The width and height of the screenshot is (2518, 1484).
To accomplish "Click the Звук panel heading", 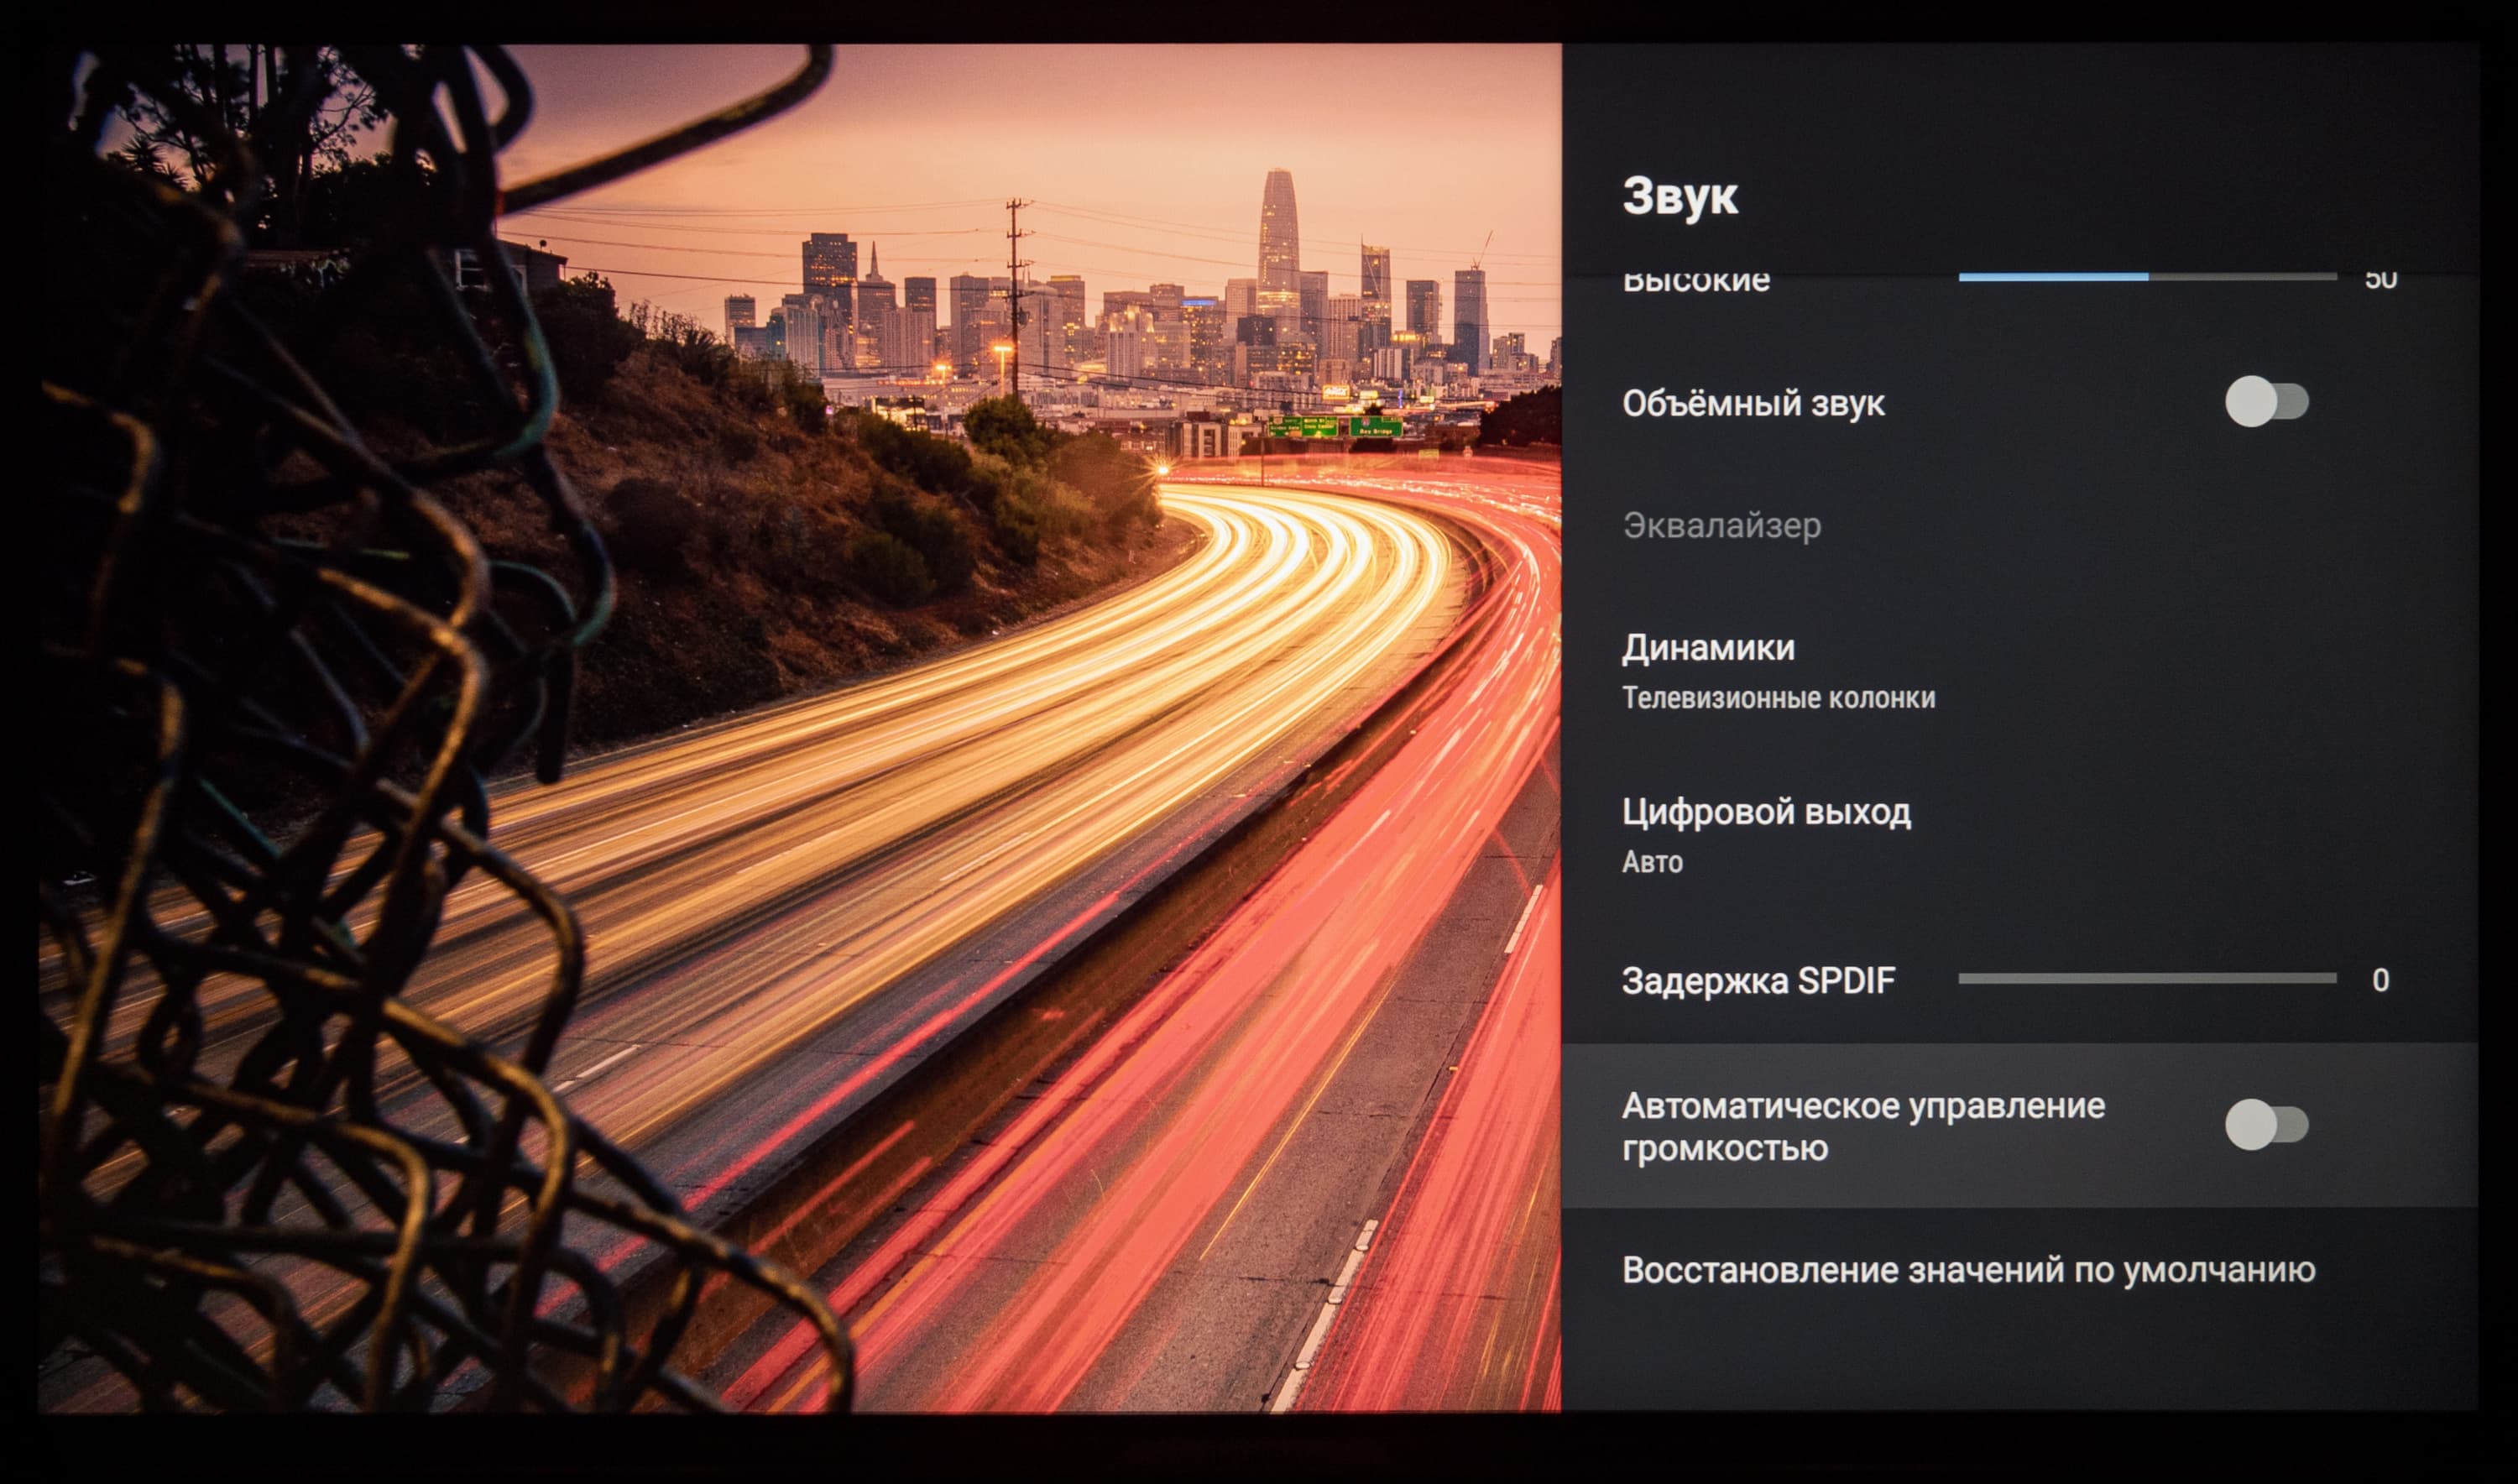I will 1680,196.
